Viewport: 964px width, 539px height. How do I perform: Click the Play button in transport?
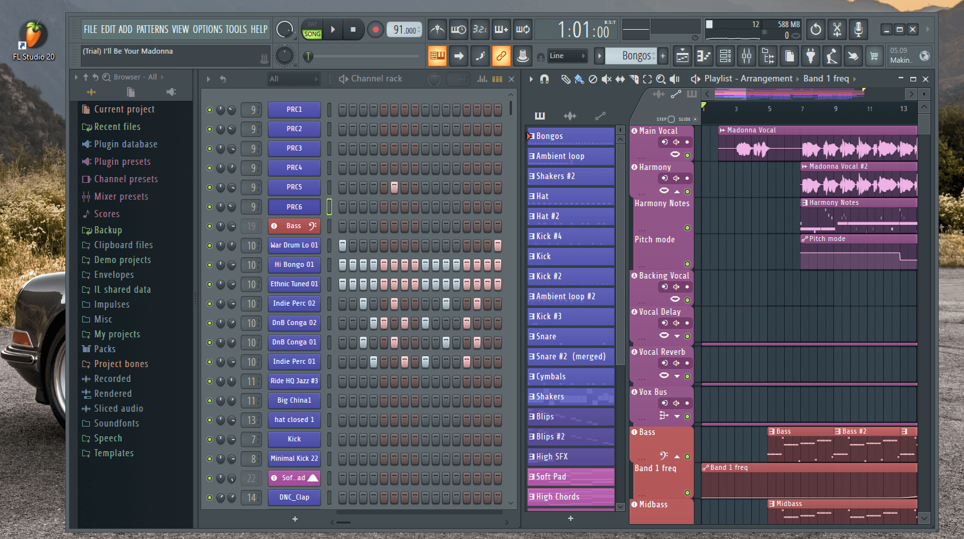click(333, 30)
